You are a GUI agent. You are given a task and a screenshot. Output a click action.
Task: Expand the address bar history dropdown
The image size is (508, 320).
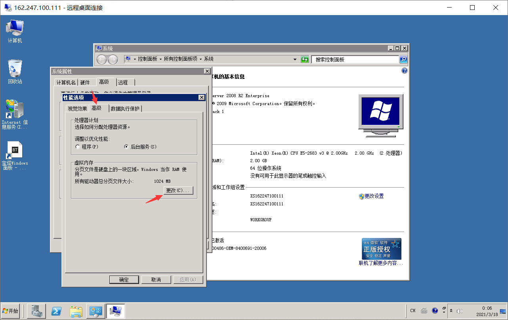pos(295,59)
